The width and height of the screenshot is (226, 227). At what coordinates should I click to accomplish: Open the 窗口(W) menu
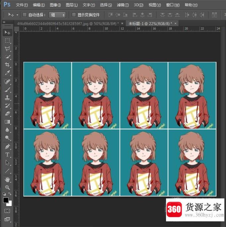(173, 5)
